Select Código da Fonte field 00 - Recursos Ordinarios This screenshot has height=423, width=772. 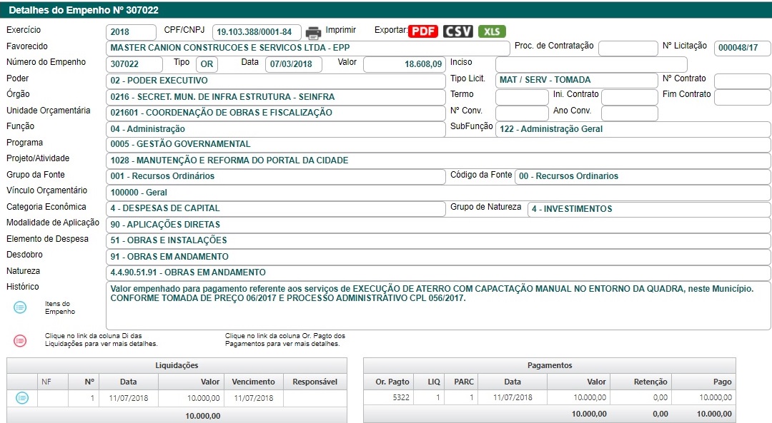643,176
